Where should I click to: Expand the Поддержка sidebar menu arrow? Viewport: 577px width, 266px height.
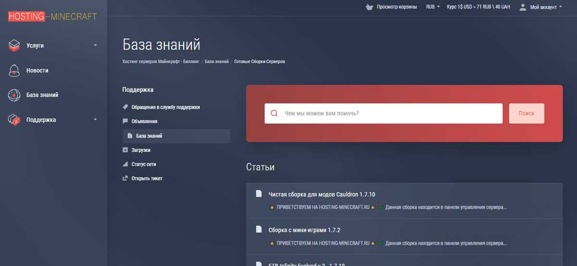point(95,119)
